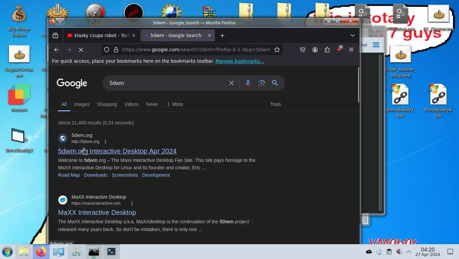459x259 pixels.
Task: Show desktop via taskbar corner button
Action: click(x=450, y=252)
